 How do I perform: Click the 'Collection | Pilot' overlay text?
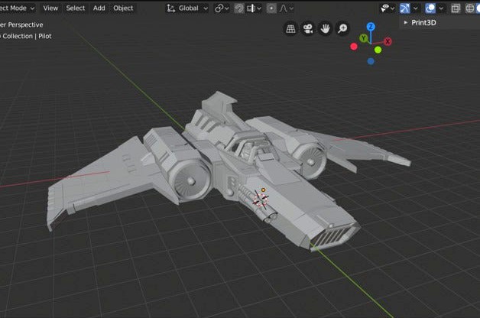point(27,36)
